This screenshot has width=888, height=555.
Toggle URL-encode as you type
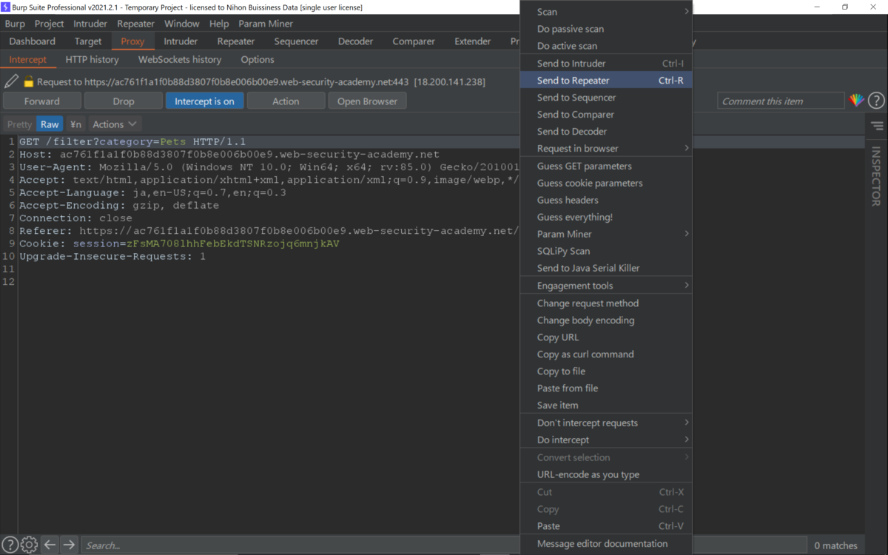coord(606,474)
